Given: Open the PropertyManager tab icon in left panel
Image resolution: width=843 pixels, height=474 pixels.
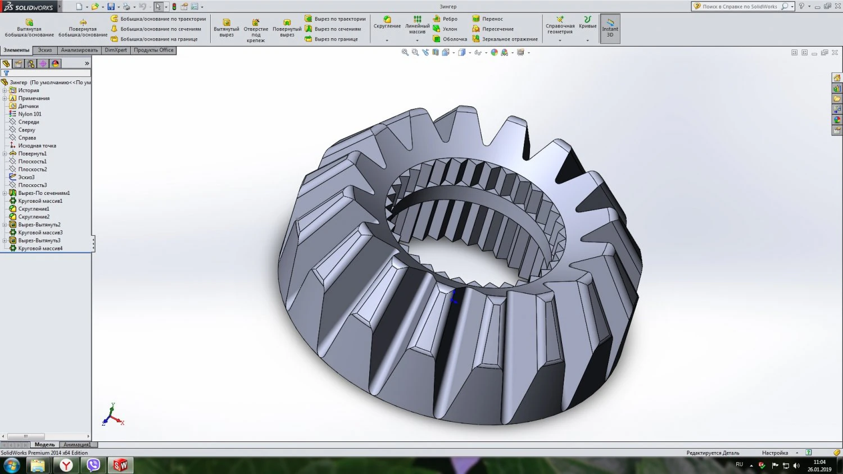Looking at the screenshot, I should coord(19,64).
